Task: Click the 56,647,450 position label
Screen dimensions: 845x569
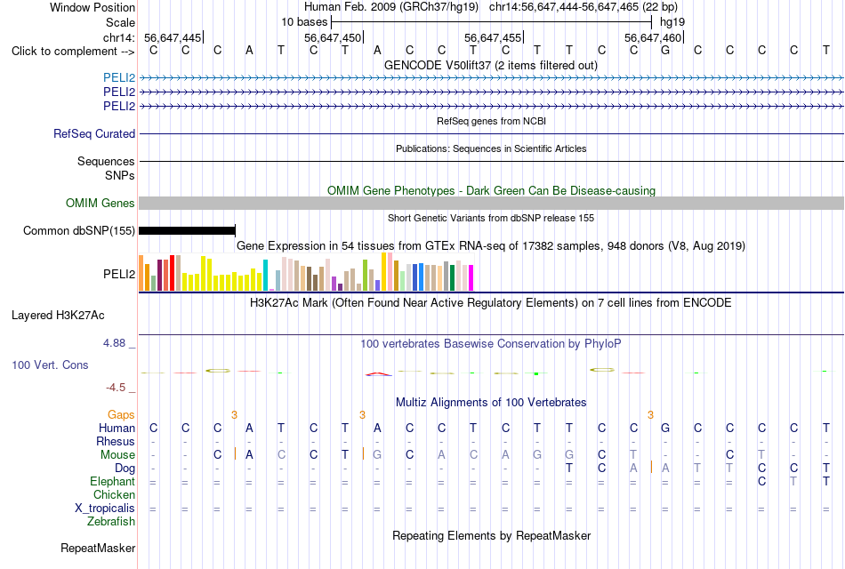Action: pyautogui.click(x=333, y=37)
